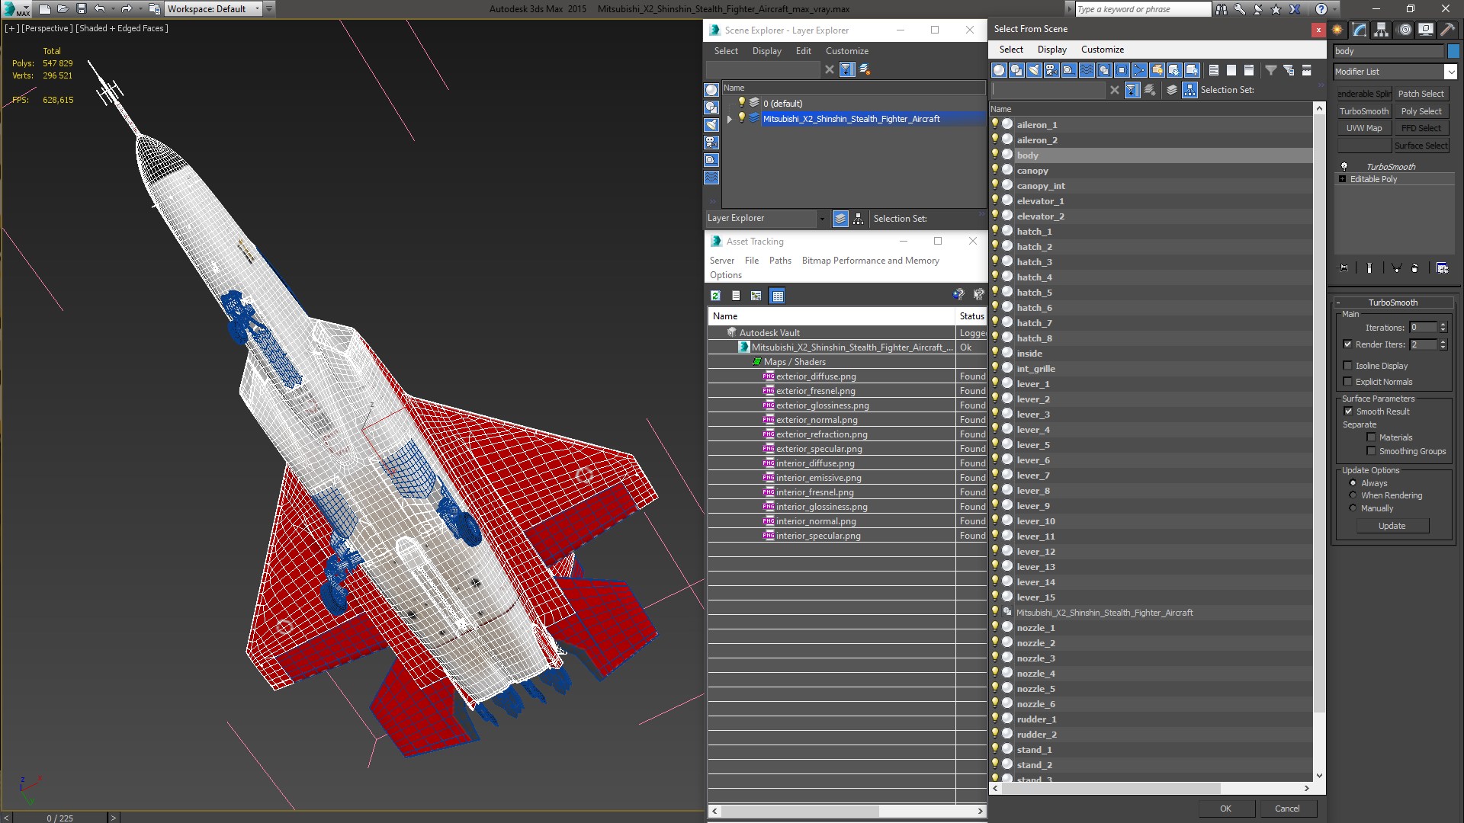Toggle Display Geometry filter in Select From Scene

(999, 70)
